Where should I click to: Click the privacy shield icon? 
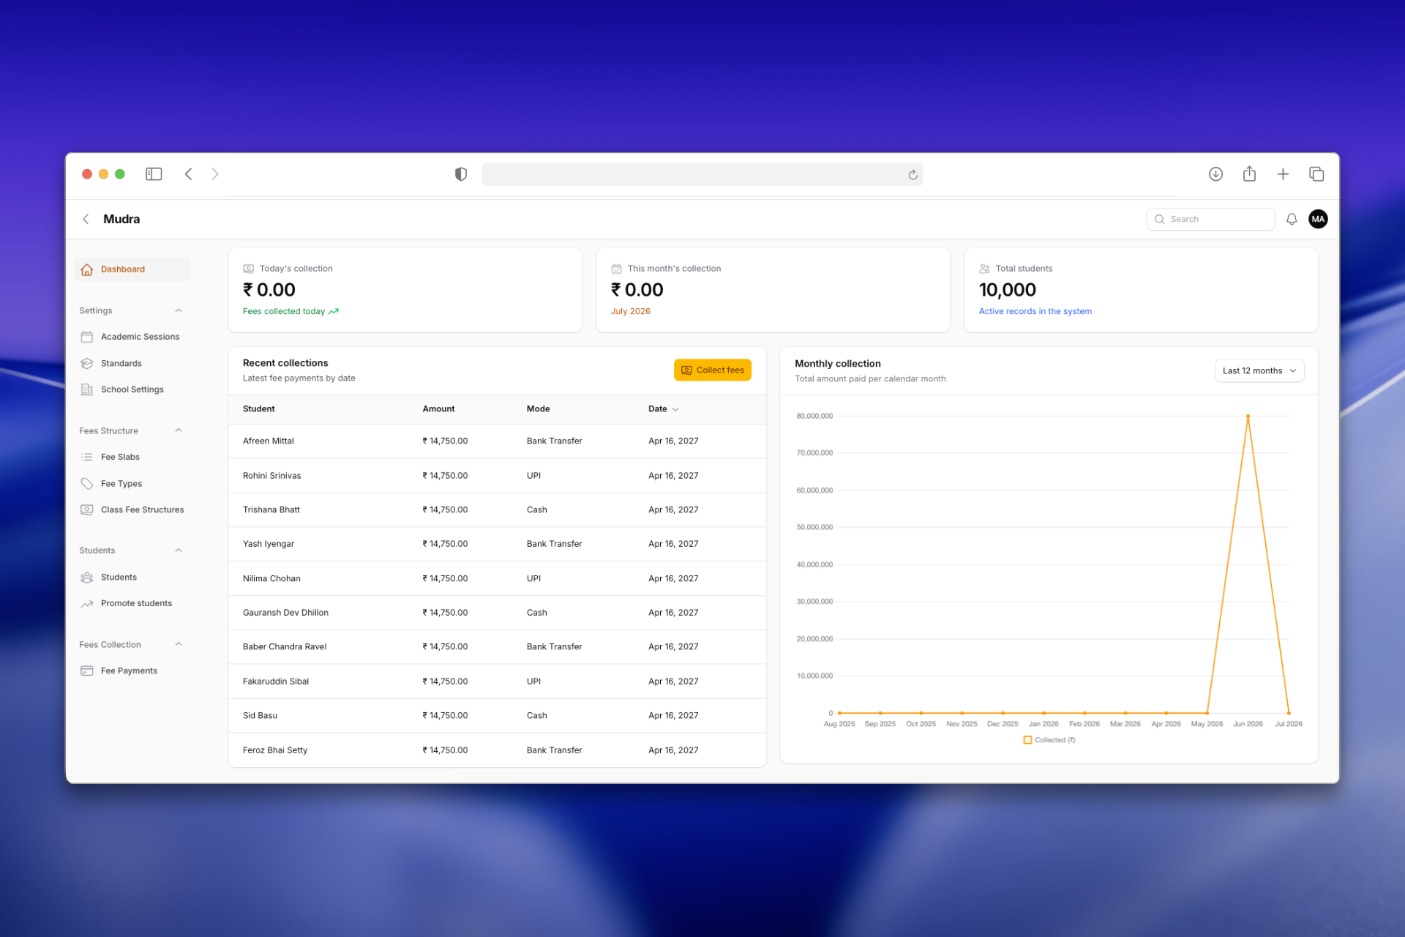[x=461, y=174]
